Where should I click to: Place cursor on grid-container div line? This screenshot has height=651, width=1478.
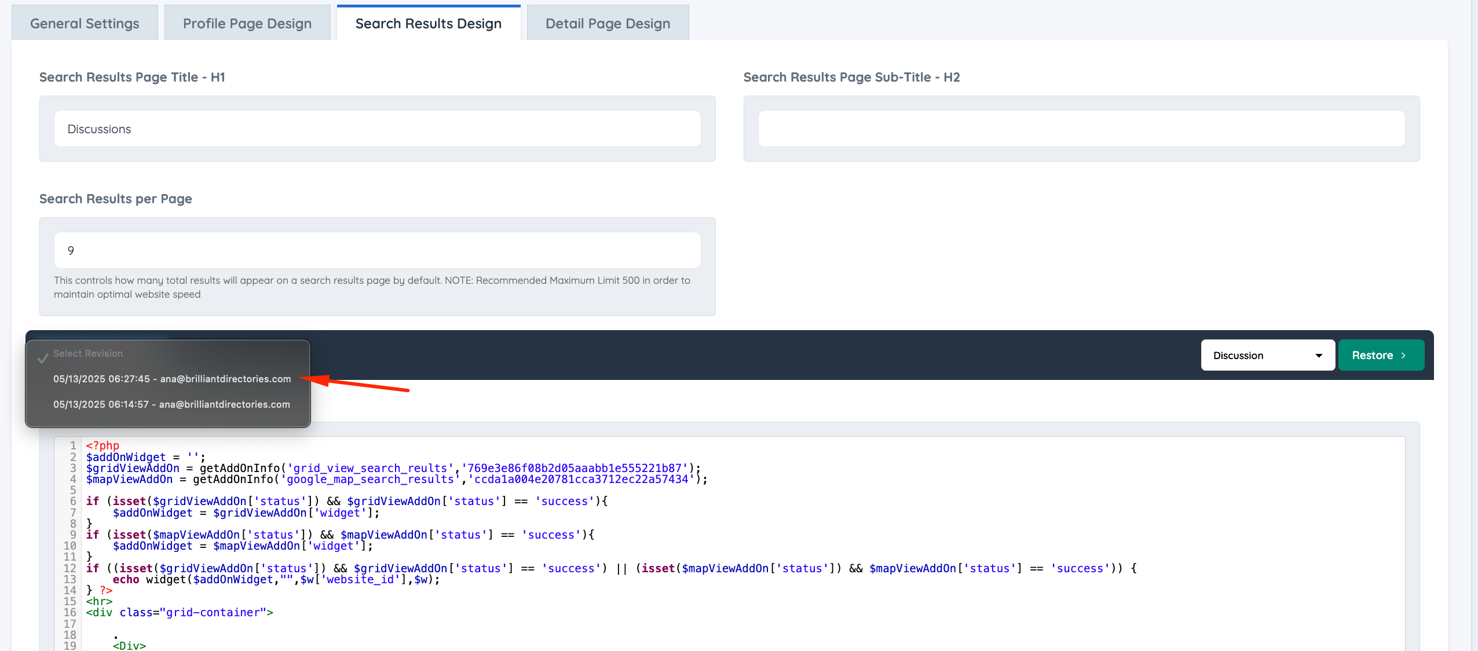[x=180, y=612]
